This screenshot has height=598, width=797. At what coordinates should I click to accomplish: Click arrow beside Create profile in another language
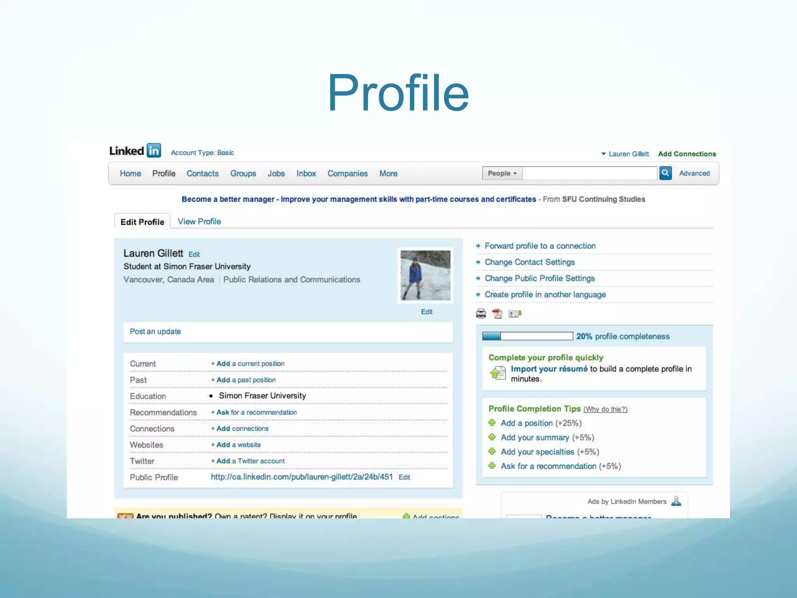478,295
